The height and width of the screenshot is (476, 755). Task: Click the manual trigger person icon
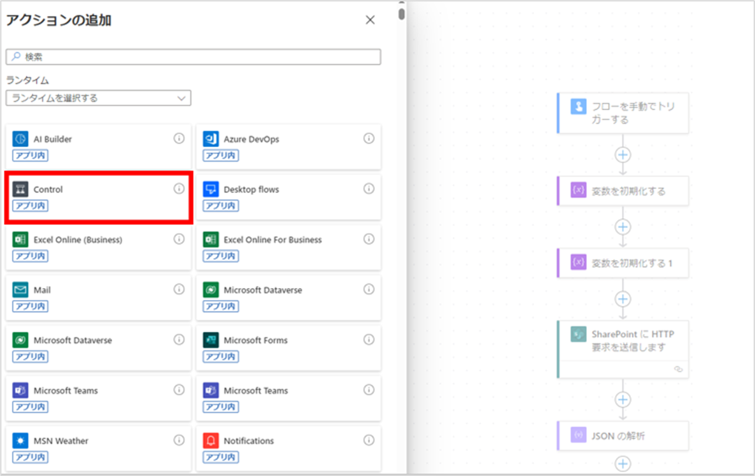[578, 106]
